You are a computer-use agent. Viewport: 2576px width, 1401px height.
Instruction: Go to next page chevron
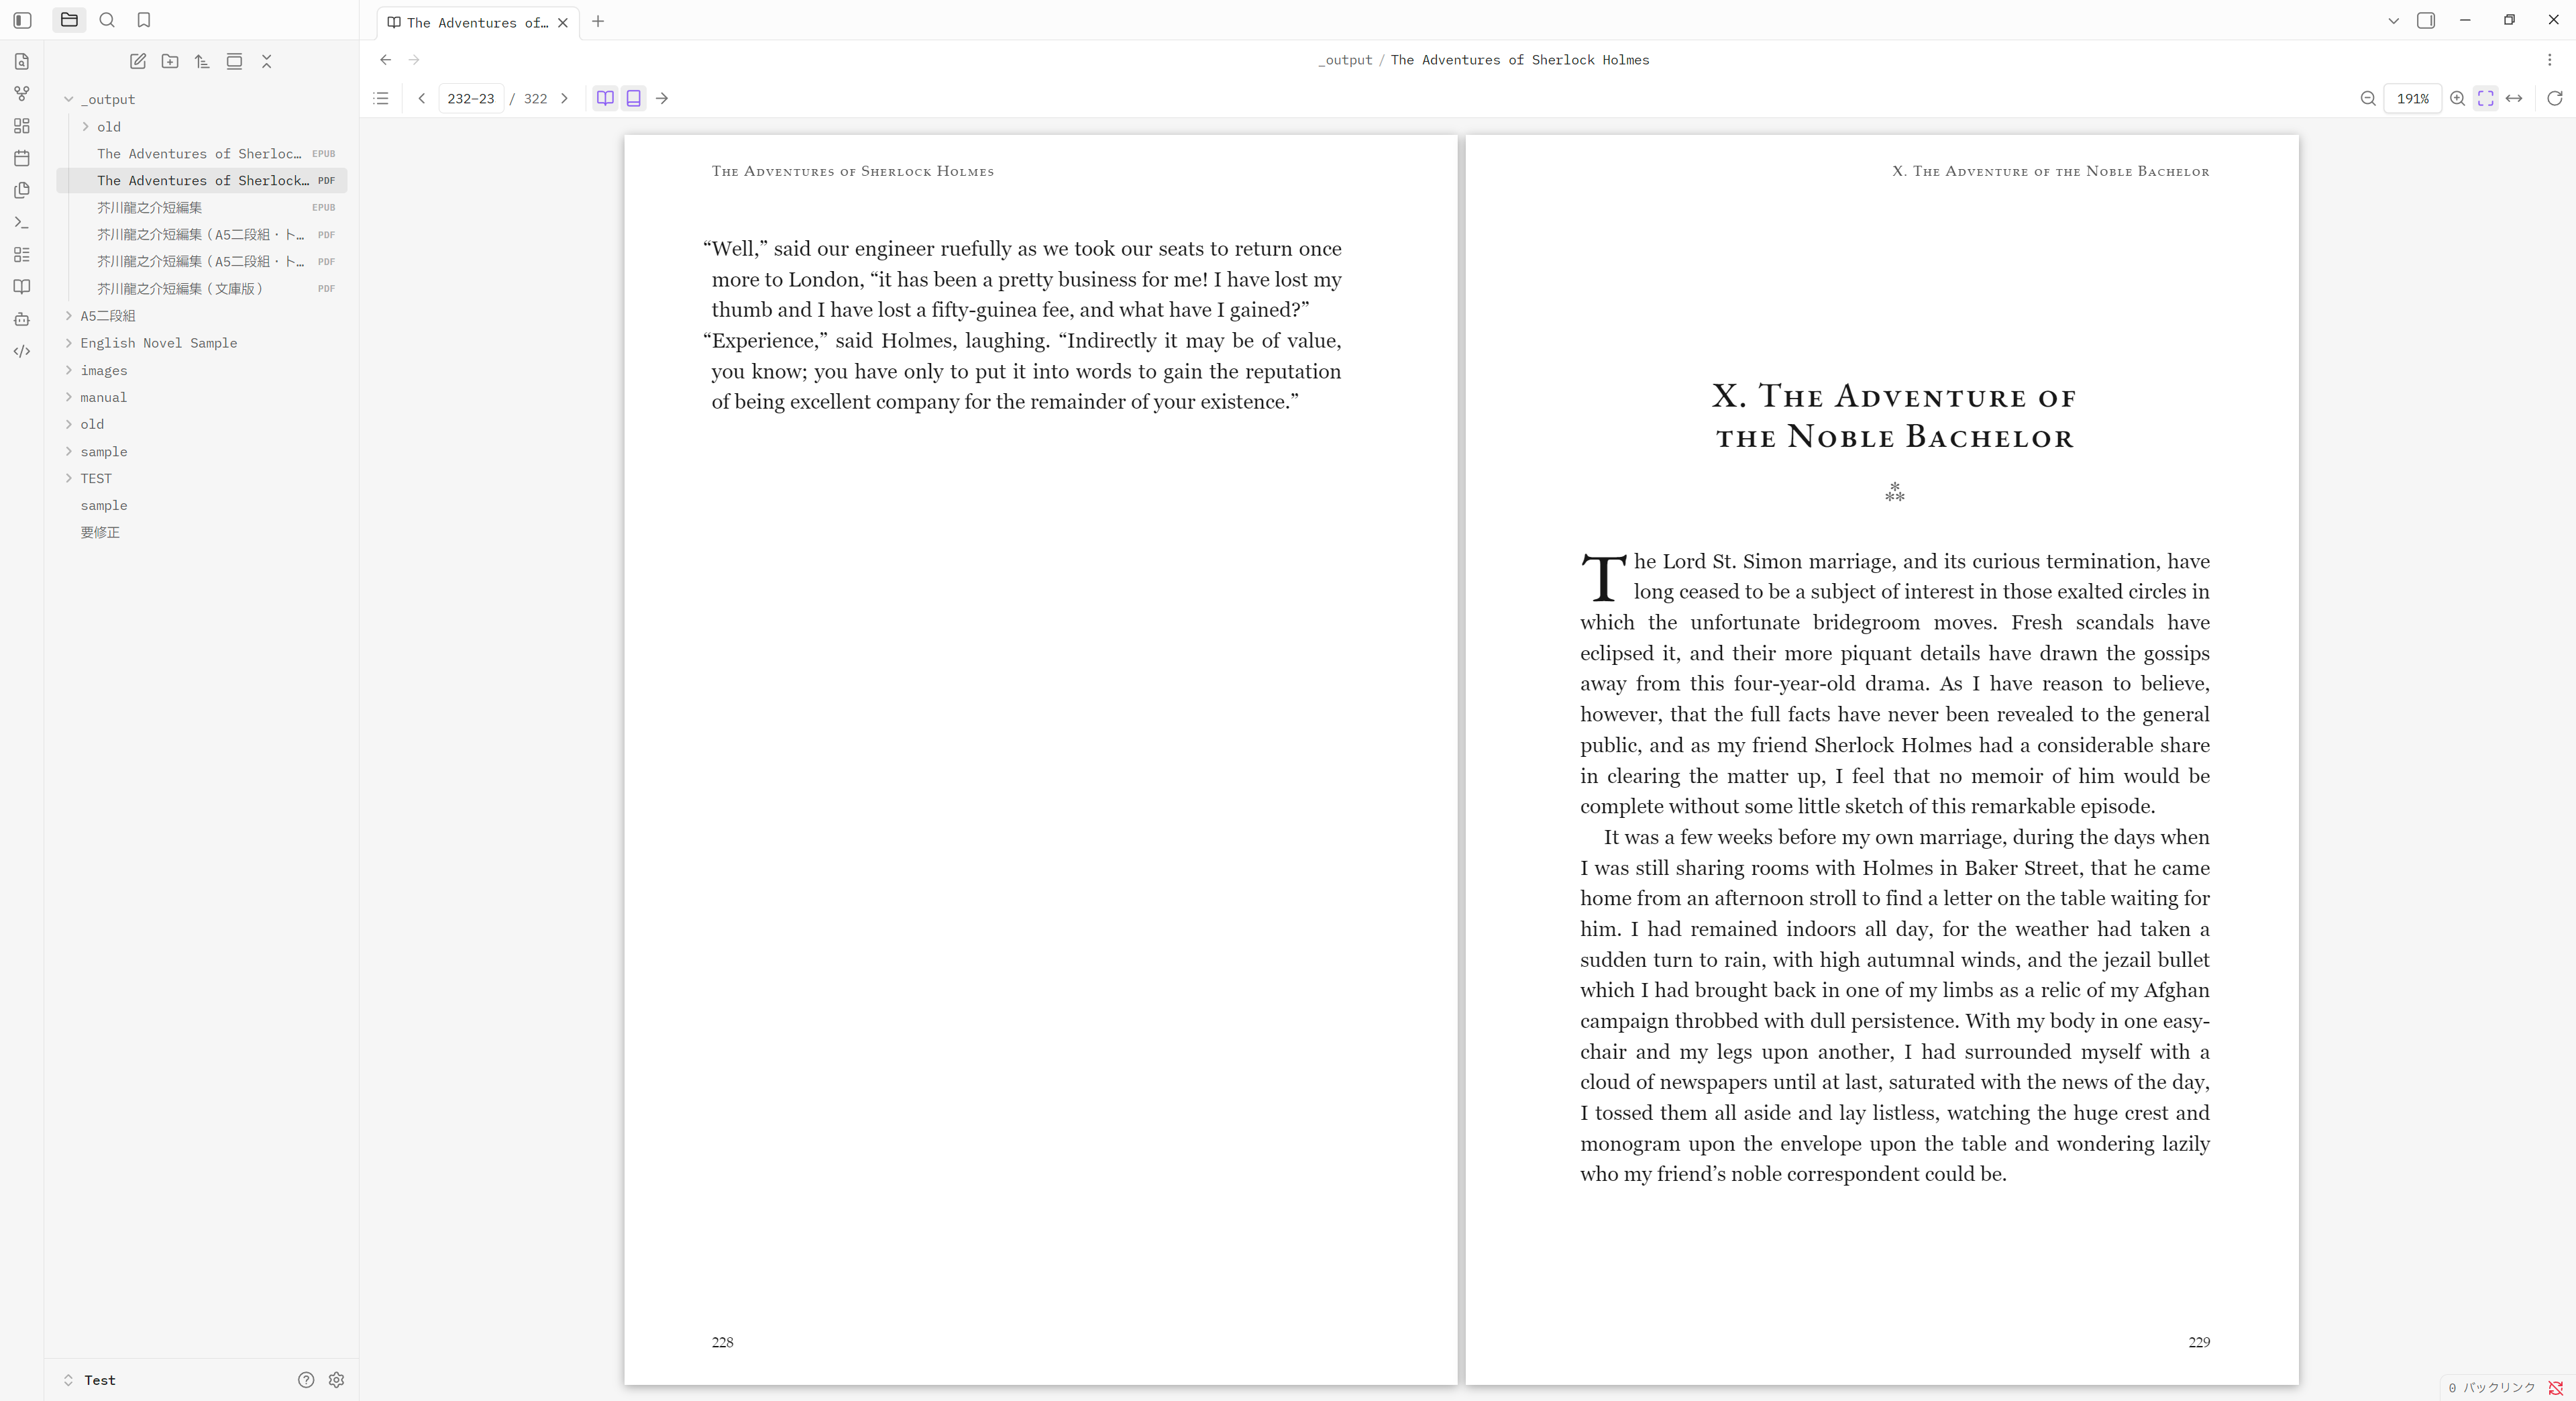pos(564,98)
